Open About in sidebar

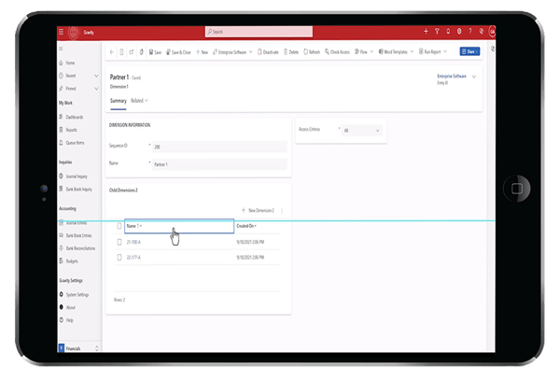(x=67, y=308)
